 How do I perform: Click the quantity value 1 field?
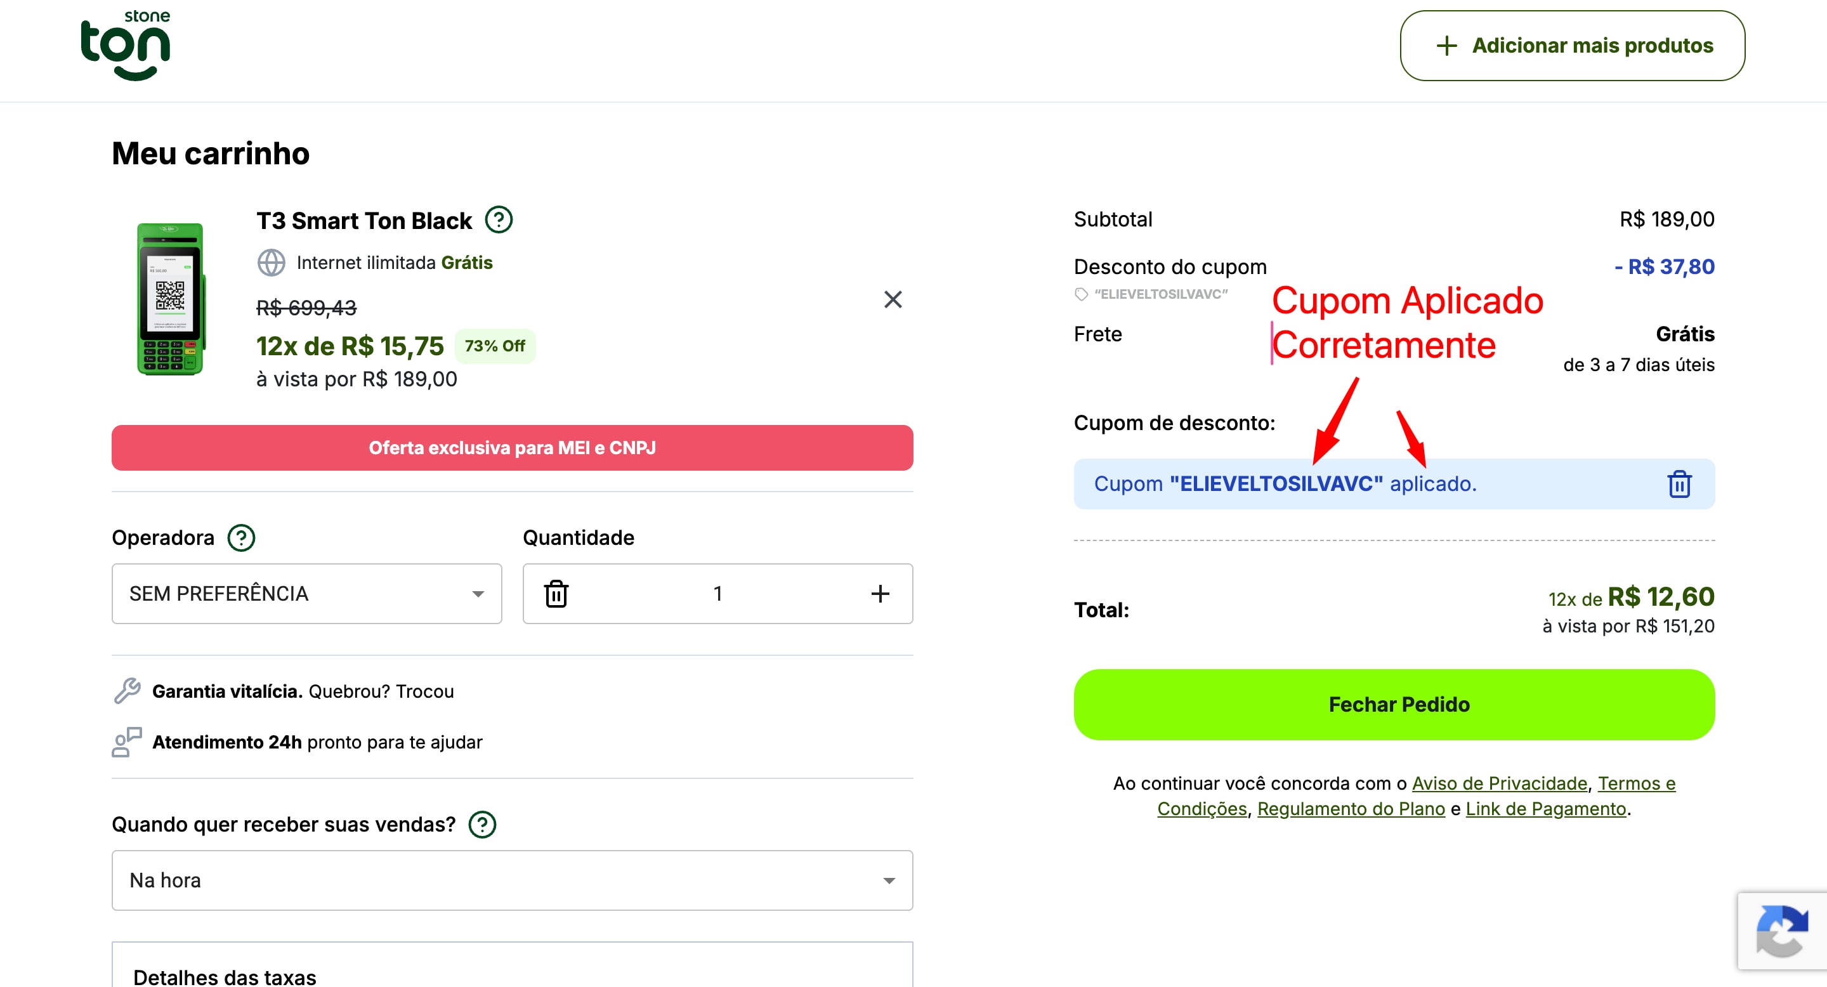(x=717, y=594)
